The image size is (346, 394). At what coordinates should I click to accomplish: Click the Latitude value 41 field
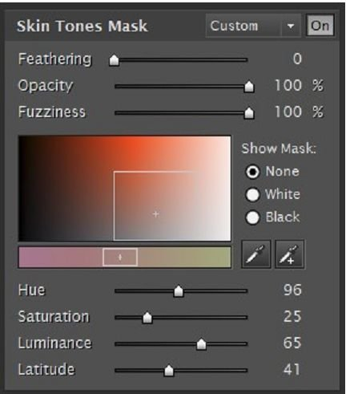292,369
